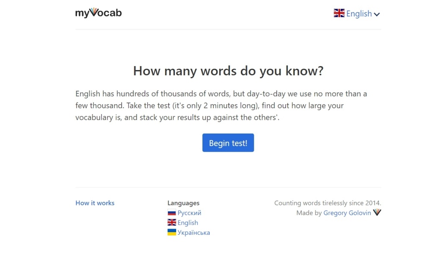The width and height of the screenshot is (442, 268).
Task: Select the English link in the footer languages list
Action: pos(188,223)
